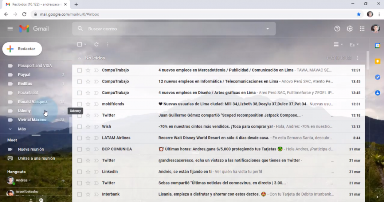This screenshot has width=384, height=202.
Task: Open the Hangouts chat with israel belasko
Action: 27,192
